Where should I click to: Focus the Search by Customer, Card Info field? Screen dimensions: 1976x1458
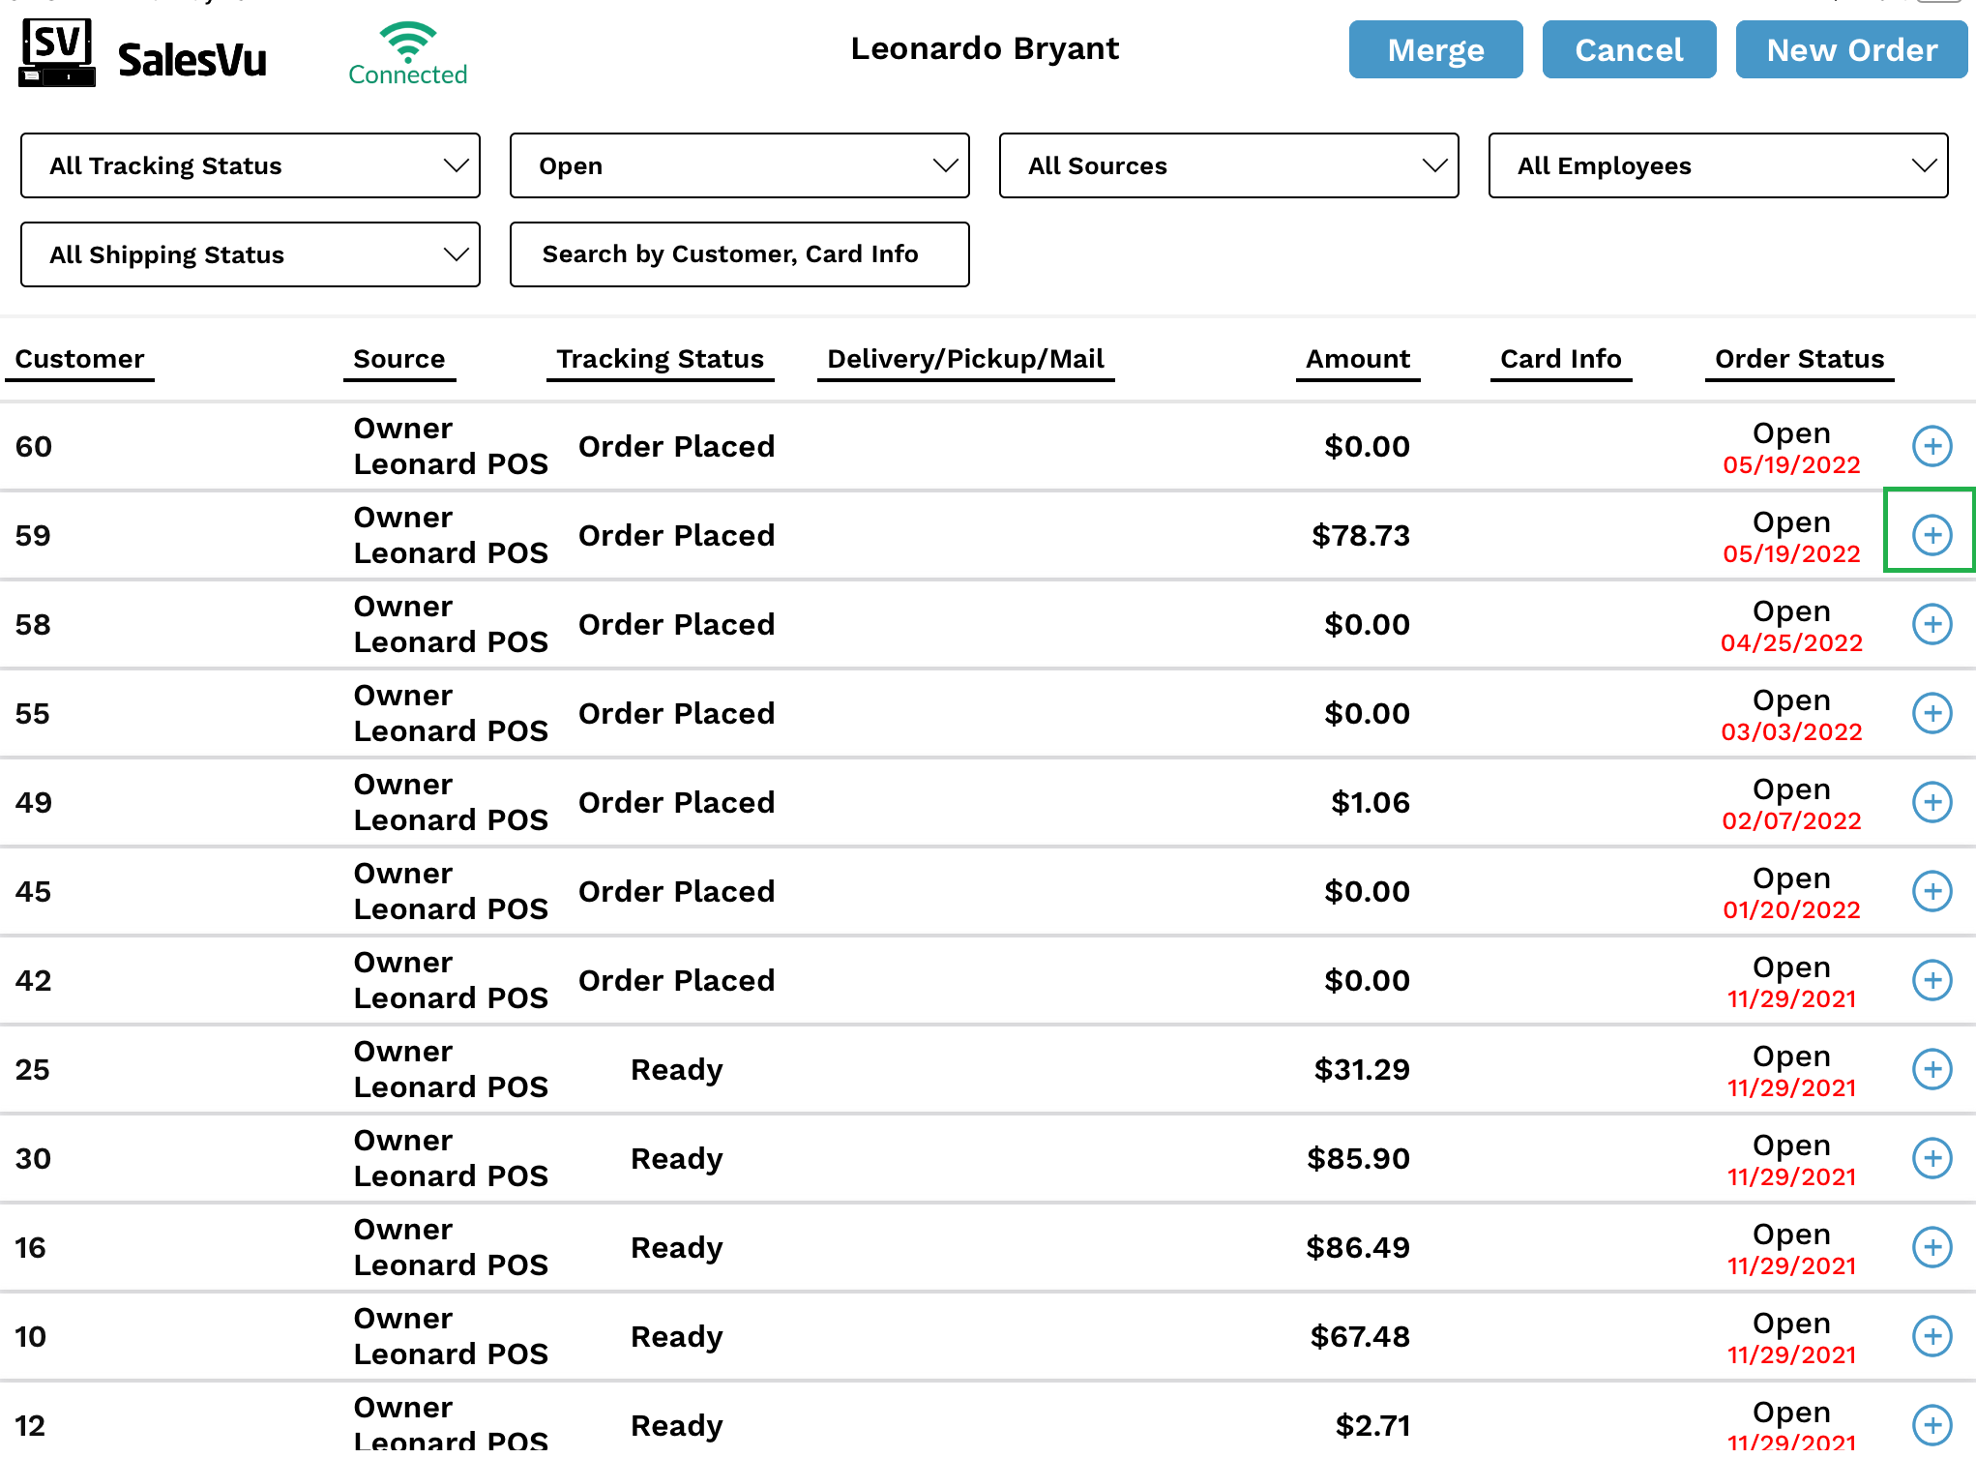click(x=739, y=254)
